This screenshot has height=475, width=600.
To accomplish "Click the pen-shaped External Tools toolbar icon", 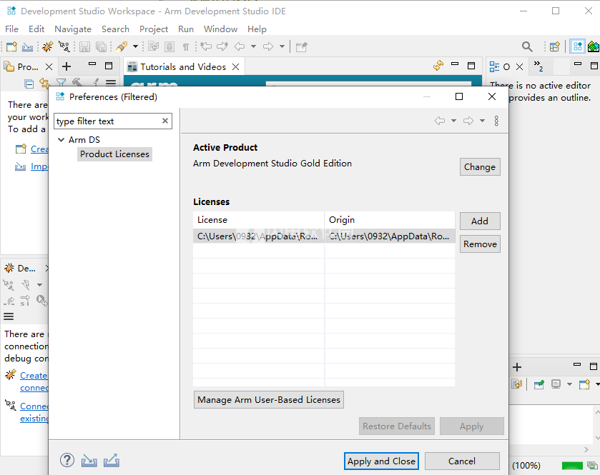I will tap(122, 46).
